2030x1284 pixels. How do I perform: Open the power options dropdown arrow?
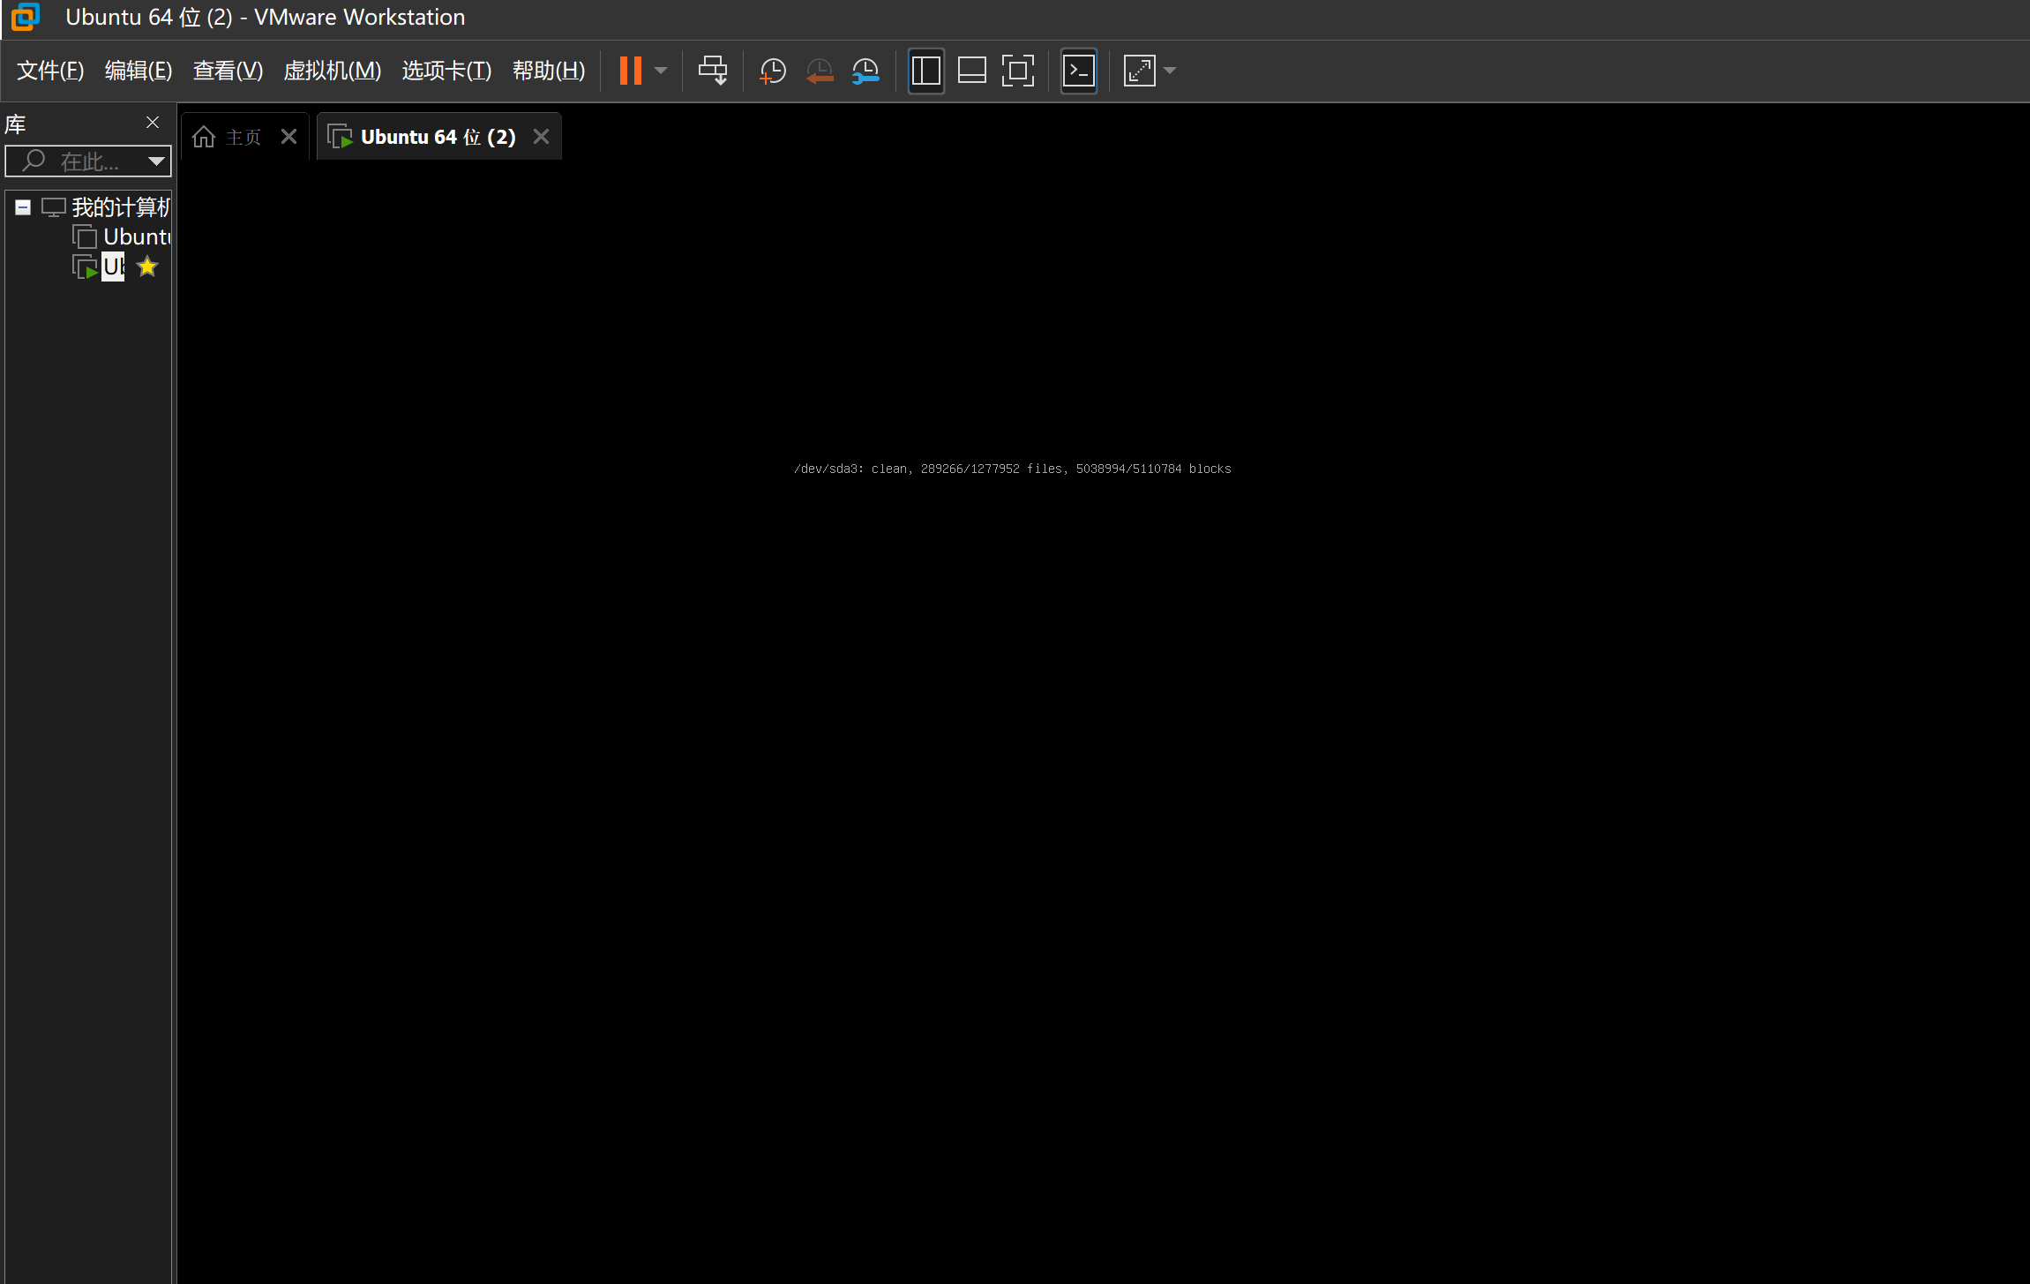pyautogui.click(x=661, y=71)
